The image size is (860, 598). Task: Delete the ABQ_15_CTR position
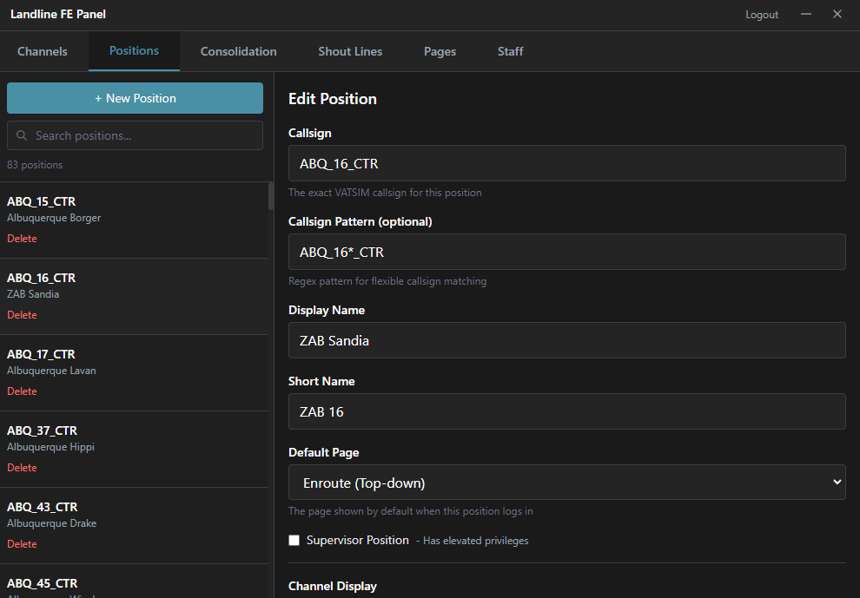pos(21,238)
